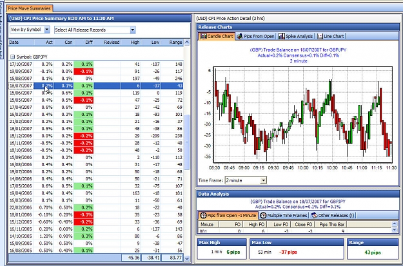Collapse the Symbol: GBPJPY group
The width and height of the screenshot is (403, 266).
pyautogui.click(x=12, y=57)
